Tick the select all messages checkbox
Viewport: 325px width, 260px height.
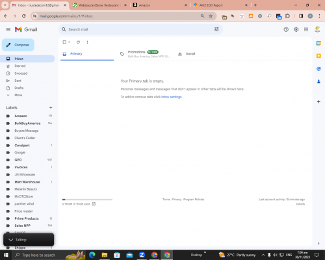pos(64,42)
